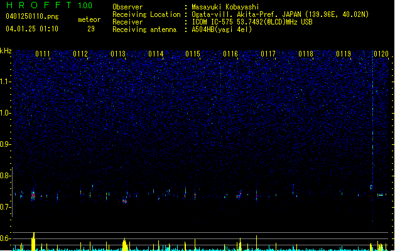Viewport: 395px width, 251px height.
Task: Click the kHz axis unit label
Action: 6,51
